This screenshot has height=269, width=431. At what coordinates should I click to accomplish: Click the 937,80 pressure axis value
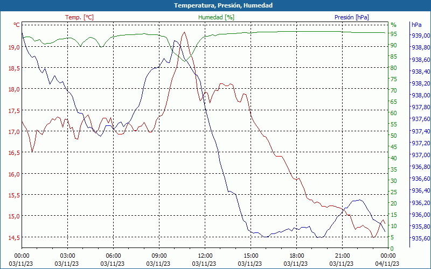tap(421, 107)
